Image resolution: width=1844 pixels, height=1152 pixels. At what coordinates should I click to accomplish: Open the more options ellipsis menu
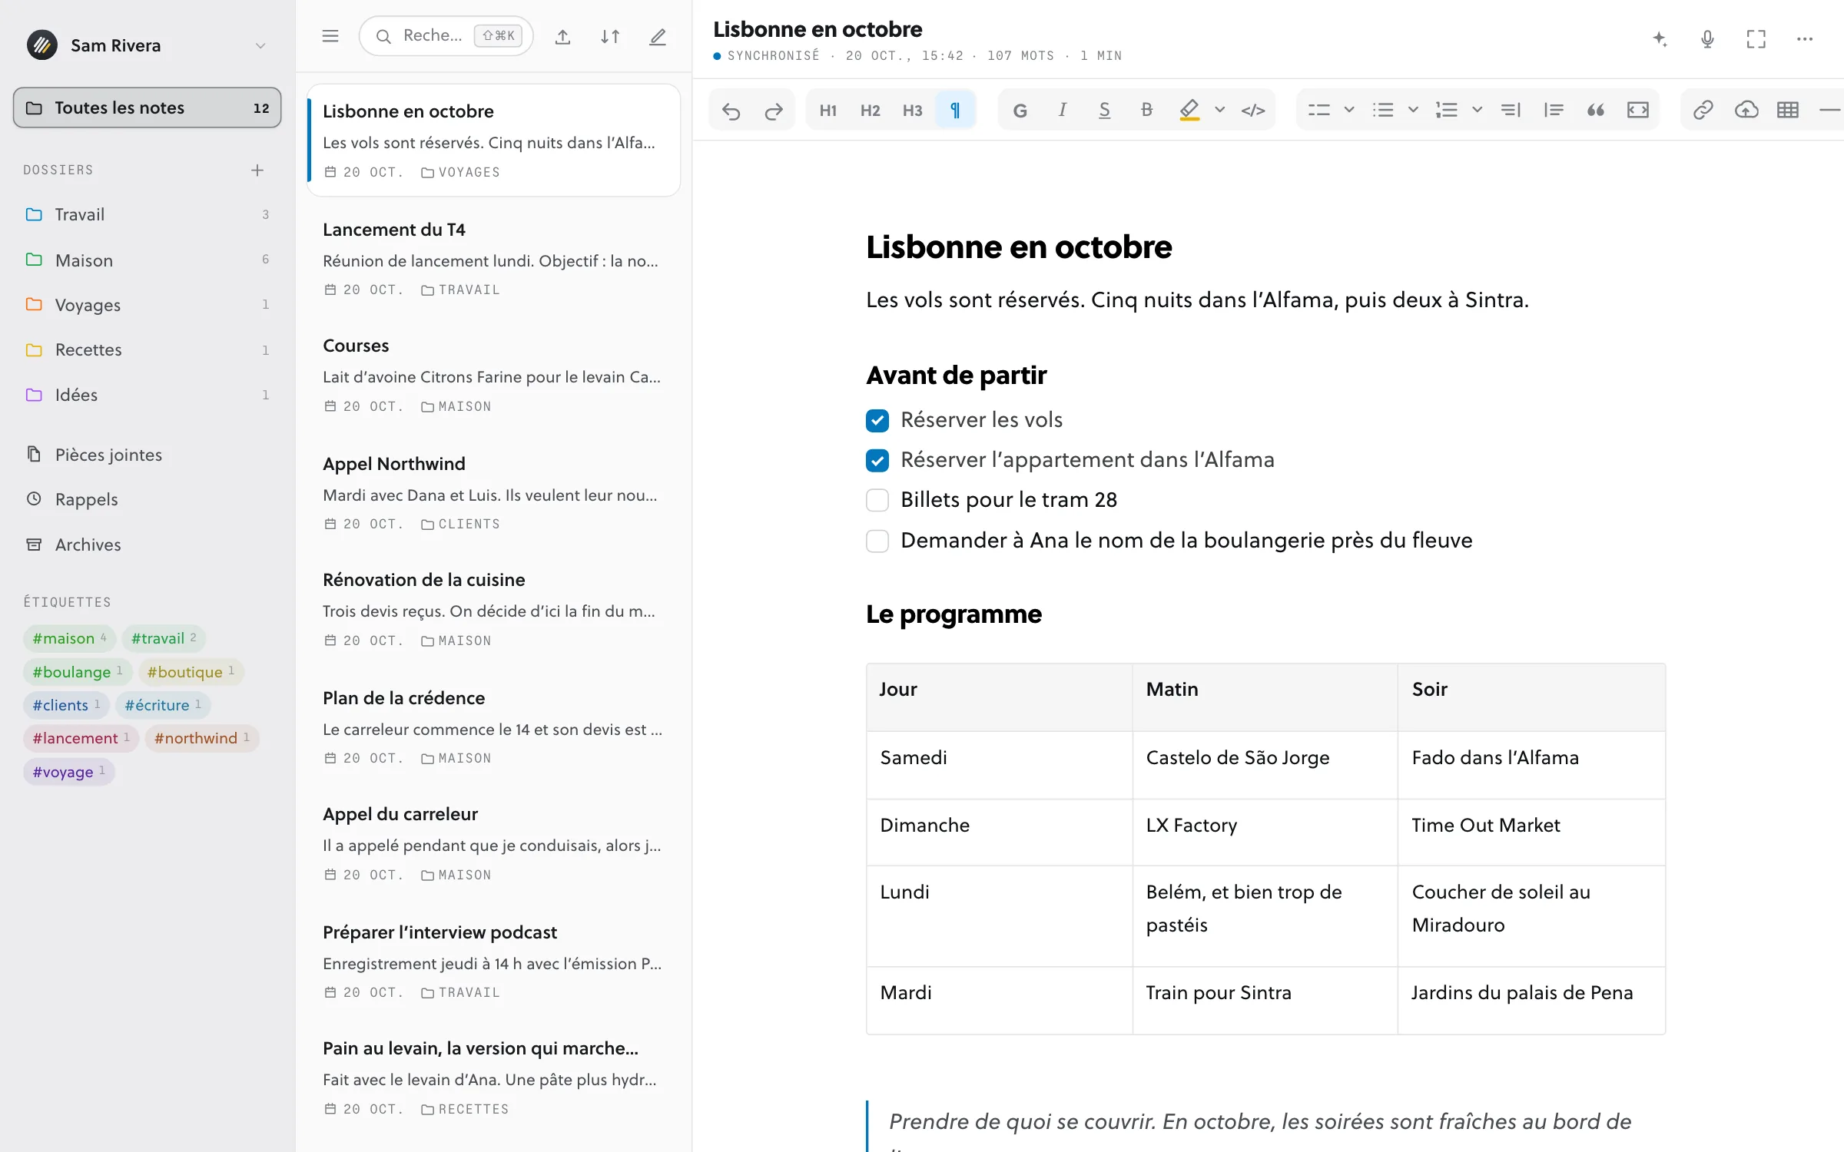point(1805,38)
